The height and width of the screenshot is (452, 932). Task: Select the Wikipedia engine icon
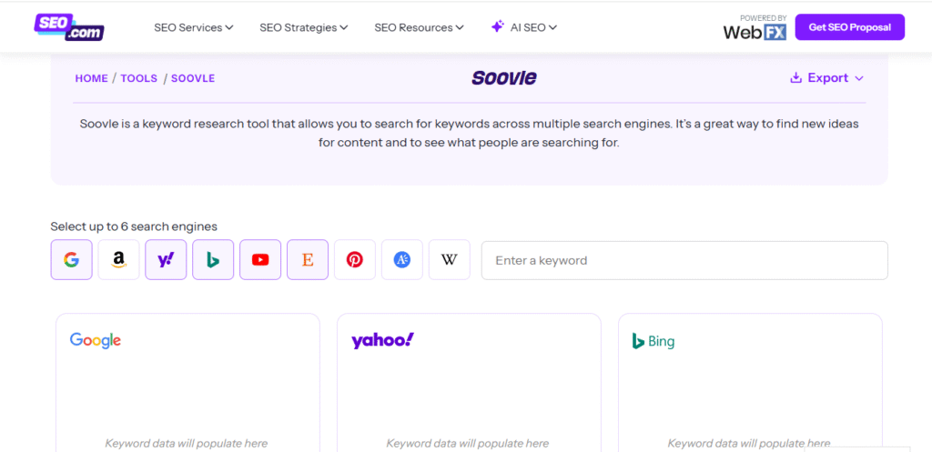(450, 260)
